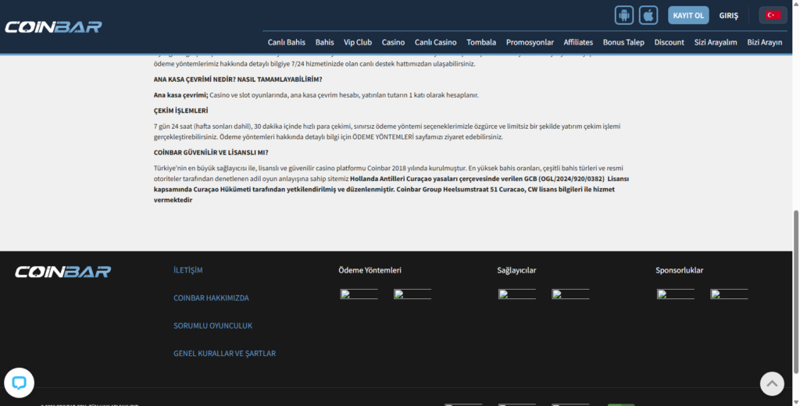The width and height of the screenshot is (800, 406).
Task: Open the Vip Club menu item
Action: coord(358,42)
